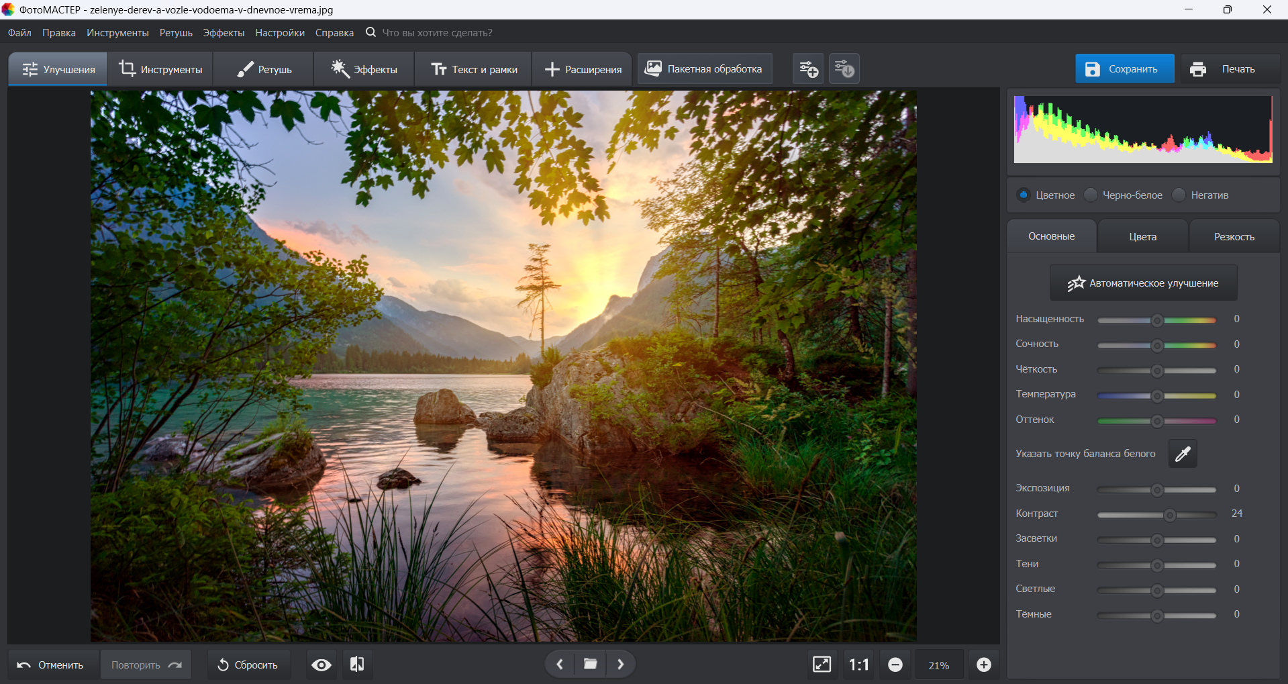Viewport: 1288px width, 684px height.
Task: Select the Негатив mode
Action: click(x=1201, y=195)
